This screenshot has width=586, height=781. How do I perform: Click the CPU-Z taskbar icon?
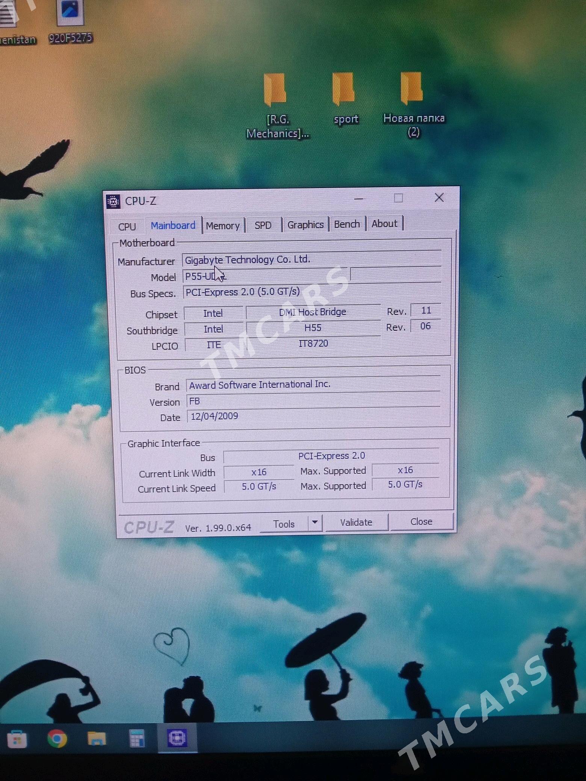tap(177, 738)
